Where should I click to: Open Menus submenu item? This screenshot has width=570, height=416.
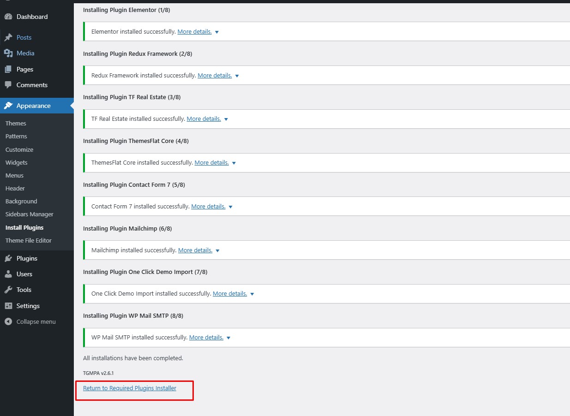click(14, 175)
